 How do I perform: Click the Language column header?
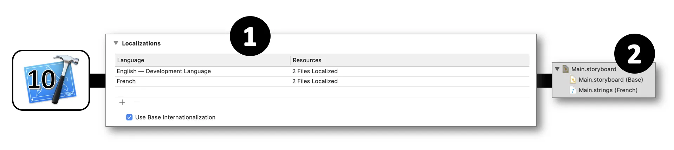tap(131, 60)
